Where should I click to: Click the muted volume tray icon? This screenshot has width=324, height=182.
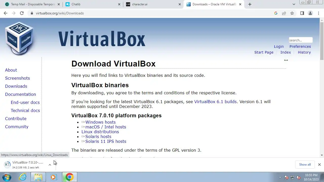[298, 177]
